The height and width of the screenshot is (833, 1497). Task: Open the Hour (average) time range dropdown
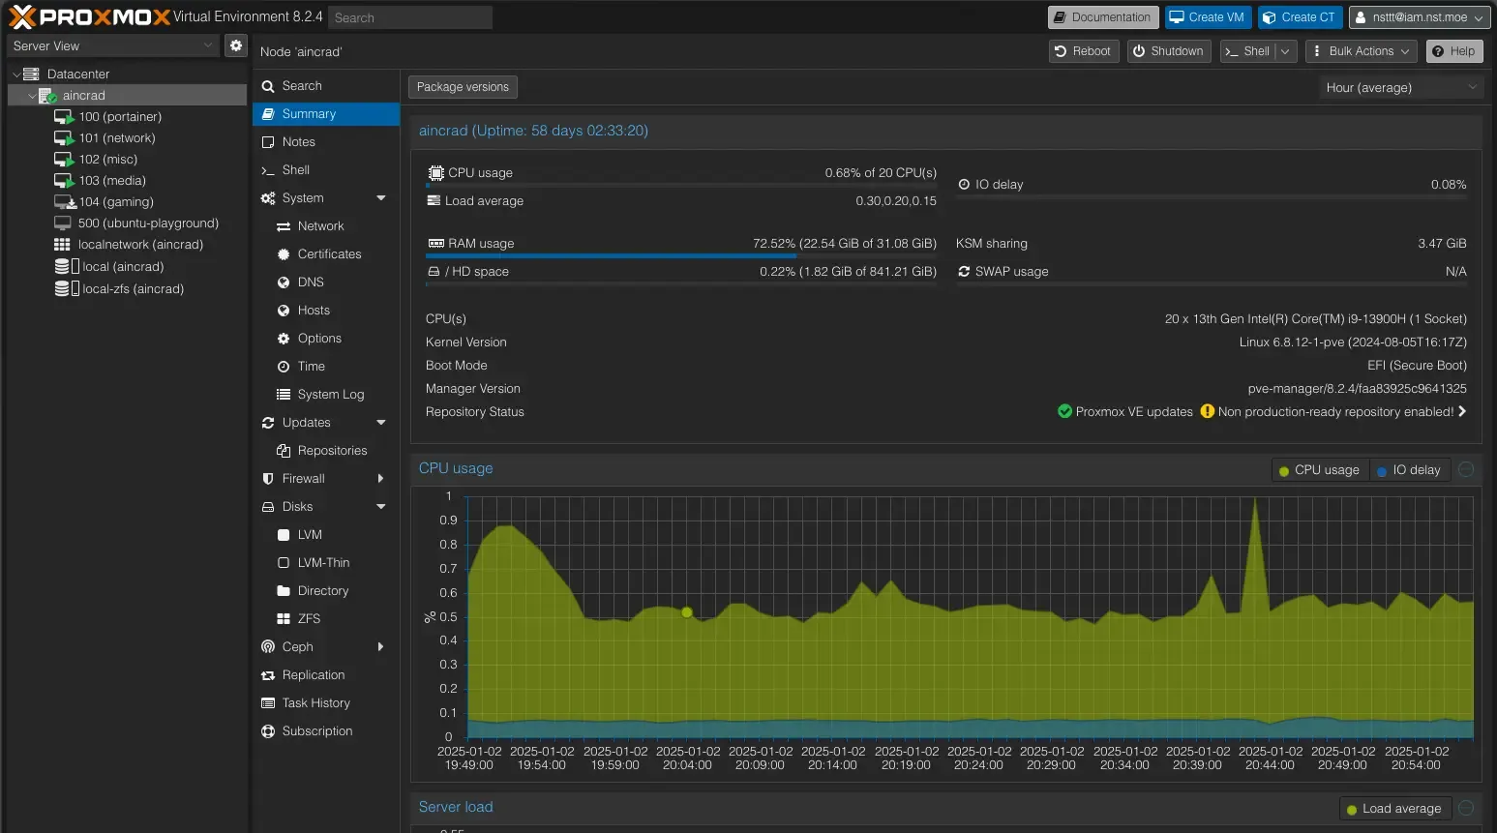(x=1400, y=86)
